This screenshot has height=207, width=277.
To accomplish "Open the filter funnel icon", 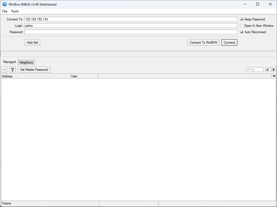I will pos(12,70).
